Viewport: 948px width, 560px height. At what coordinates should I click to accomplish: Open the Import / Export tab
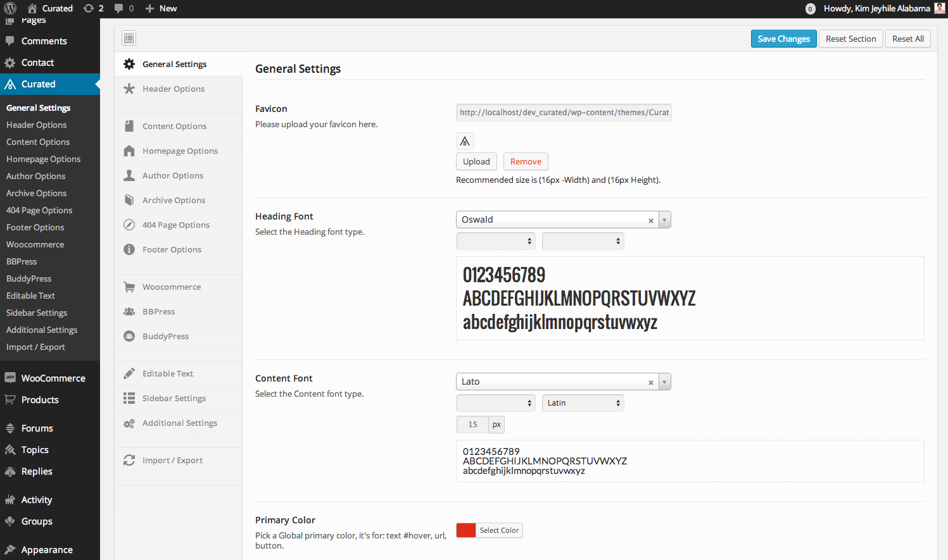179,460
